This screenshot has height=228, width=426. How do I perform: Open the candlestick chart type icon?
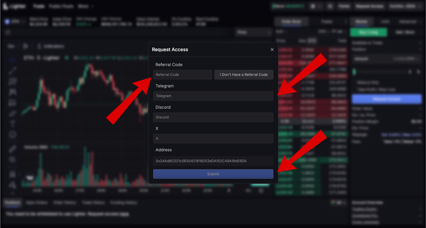(x=26, y=46)
